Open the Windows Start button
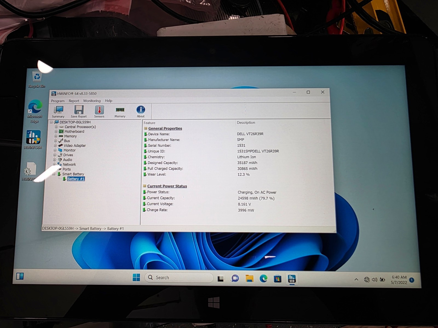438x328 pixels. (136, 277)
